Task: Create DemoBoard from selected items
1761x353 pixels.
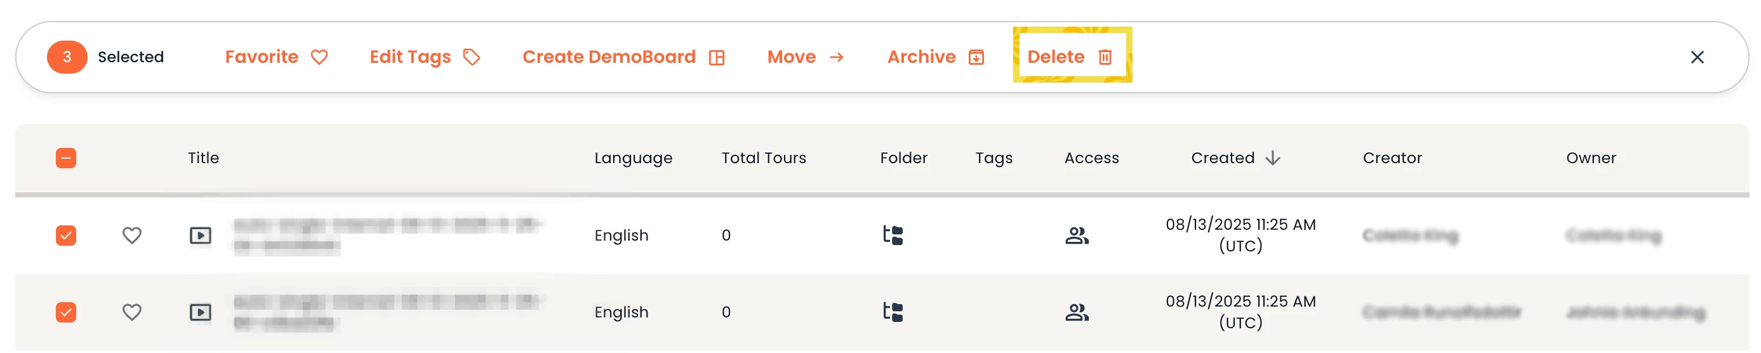Action: point(623,57)
